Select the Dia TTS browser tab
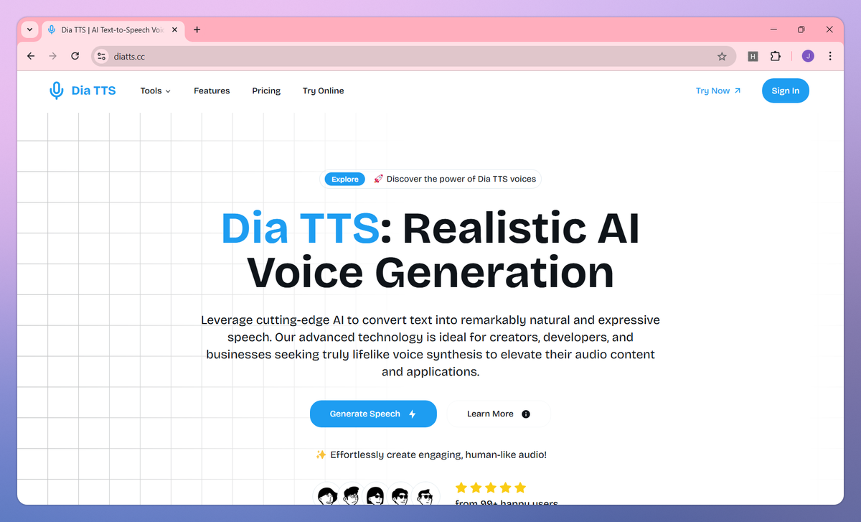861x522 pixels. tap(112, 29)
